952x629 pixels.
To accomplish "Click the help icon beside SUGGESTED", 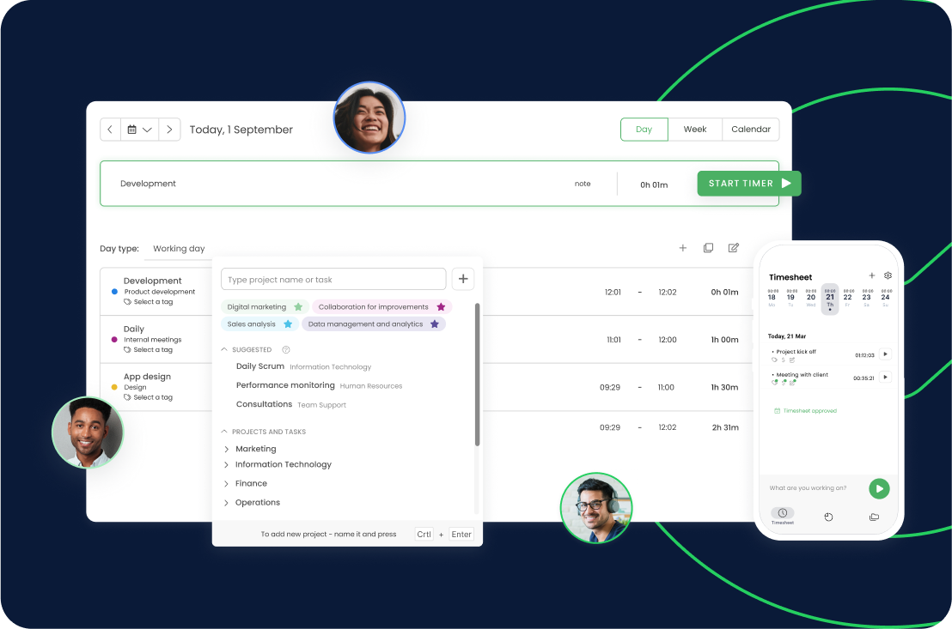I will click(286, 349).
